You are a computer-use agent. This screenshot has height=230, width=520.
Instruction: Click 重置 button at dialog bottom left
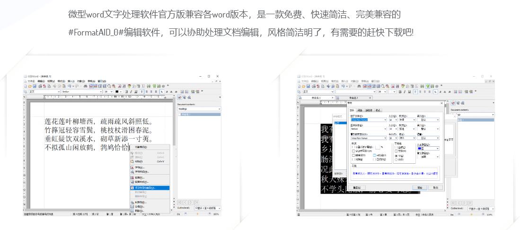click(357, 187)
